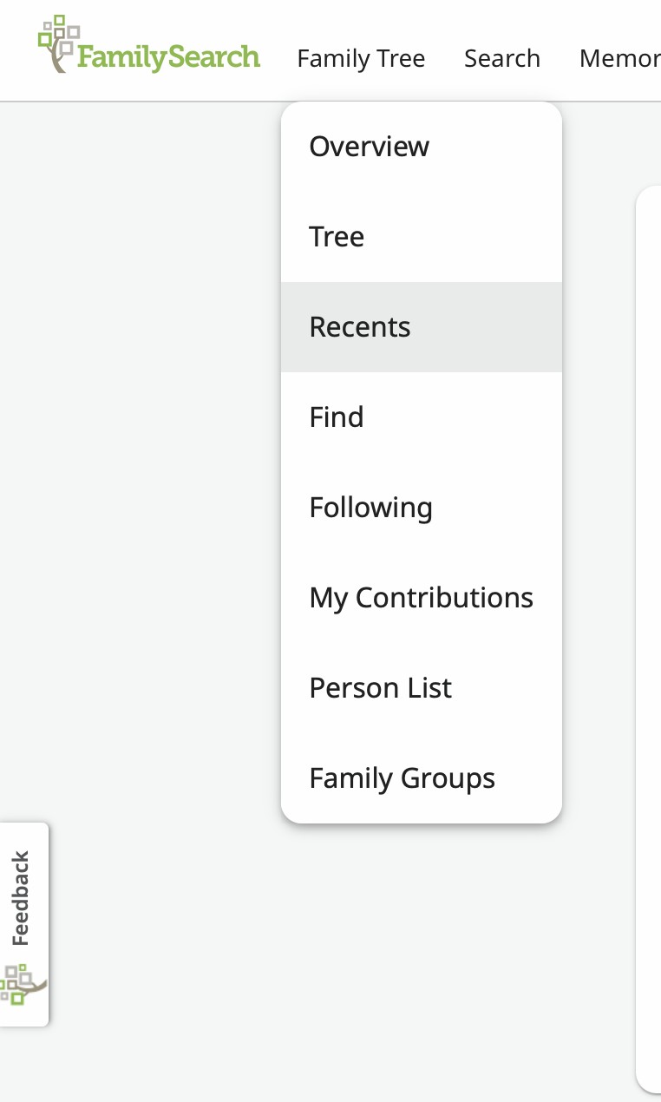Go to the Following menu item
Viewport: 661px width, 1102px height.
370,508
